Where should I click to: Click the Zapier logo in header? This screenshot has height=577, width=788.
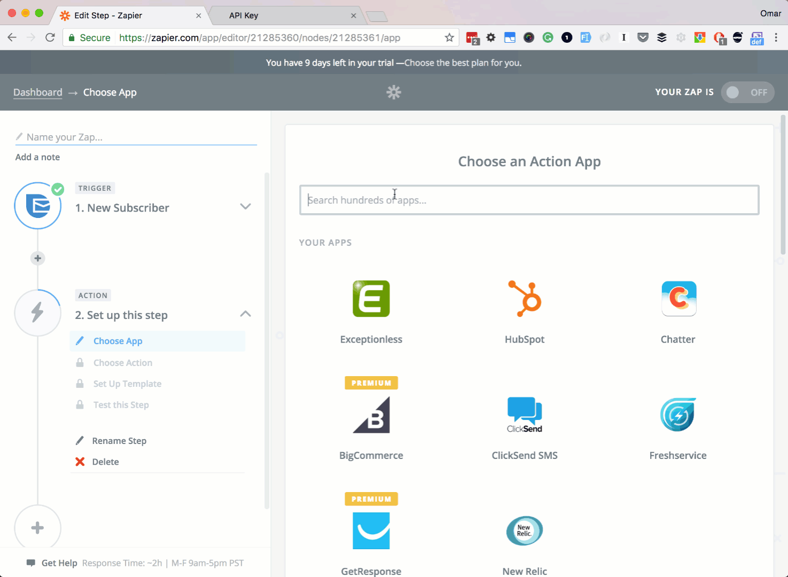coord(394,92)
